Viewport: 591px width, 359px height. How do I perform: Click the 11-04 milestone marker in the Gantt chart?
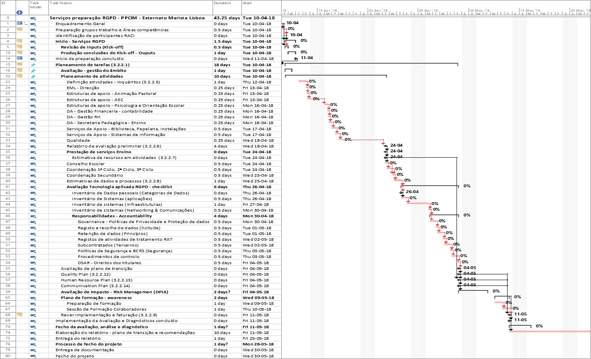point(296,59)
